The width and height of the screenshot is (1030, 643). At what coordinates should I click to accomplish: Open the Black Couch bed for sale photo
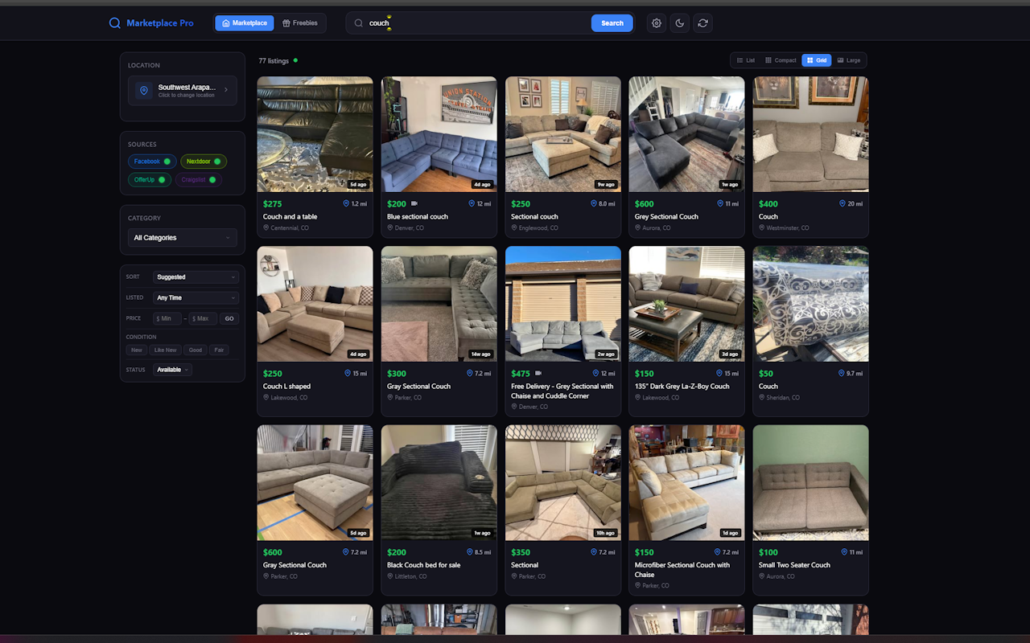coord(439,482)
